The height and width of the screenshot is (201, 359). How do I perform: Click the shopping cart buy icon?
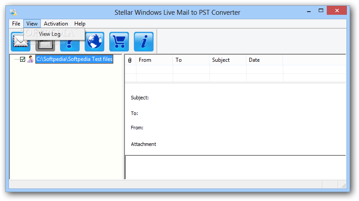click(x=119, y=42)
